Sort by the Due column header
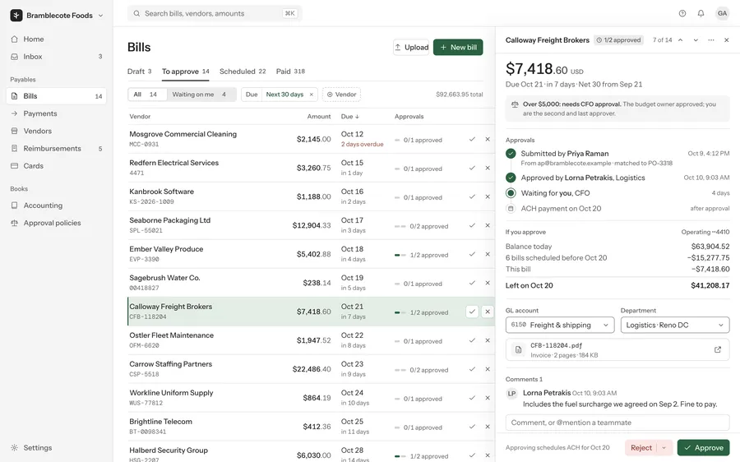The image size is (740, 462). click(x=349, y=116)
